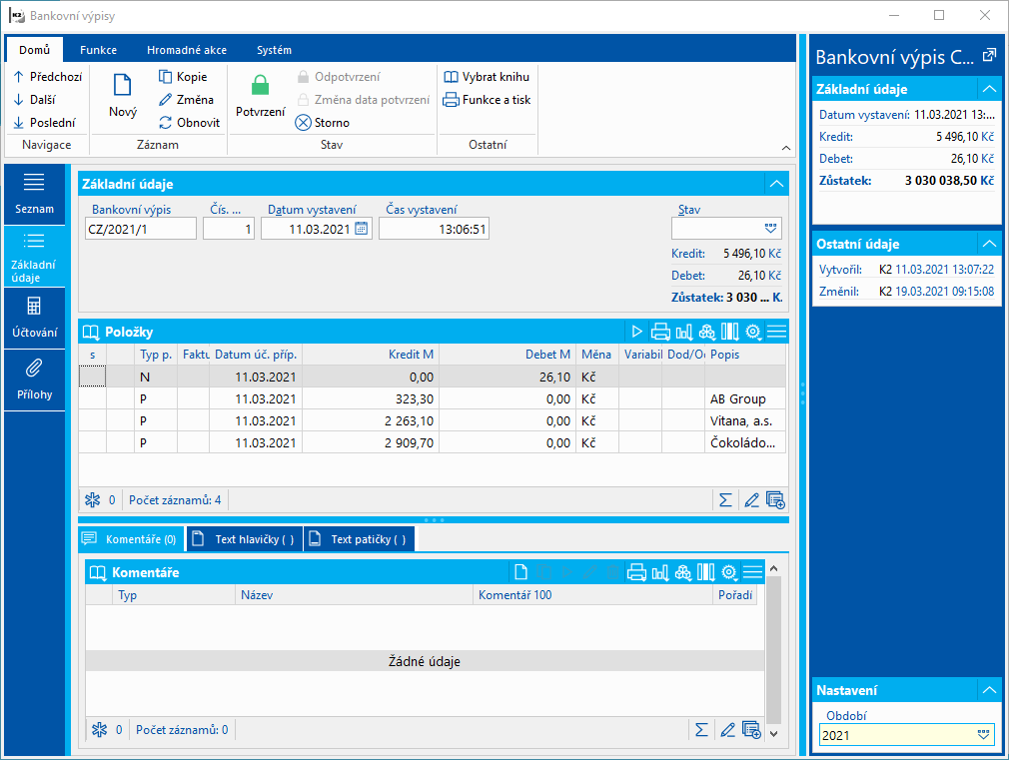
Task: Open the Datum vystavení calendar picker
Action: tap(362, 229)
